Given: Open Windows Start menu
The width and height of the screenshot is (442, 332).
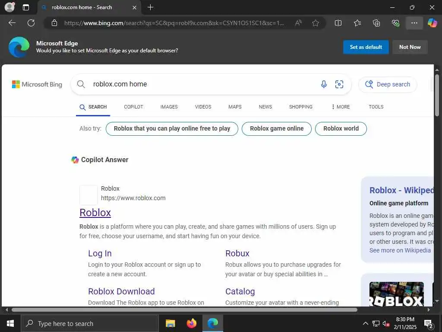Looking at the screenshot, I should 10,323.
